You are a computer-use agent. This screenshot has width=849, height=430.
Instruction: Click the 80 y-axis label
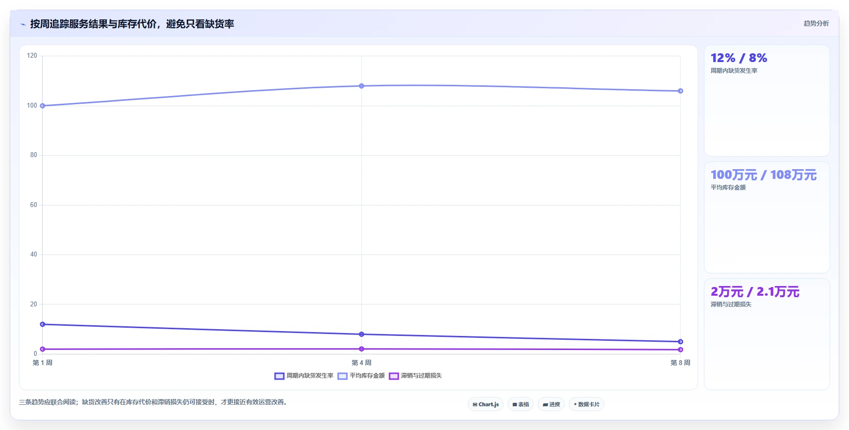point(33,155)
